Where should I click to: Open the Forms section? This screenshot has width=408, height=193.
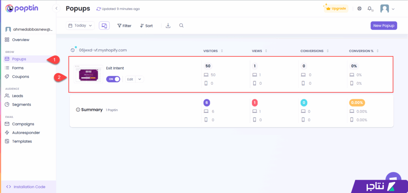coord(15,68)
